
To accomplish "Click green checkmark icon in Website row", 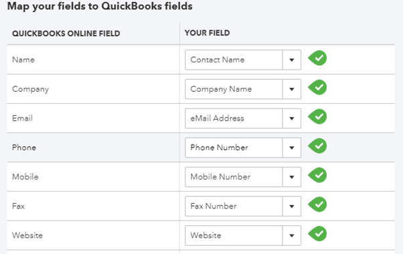I will [317, 234].
